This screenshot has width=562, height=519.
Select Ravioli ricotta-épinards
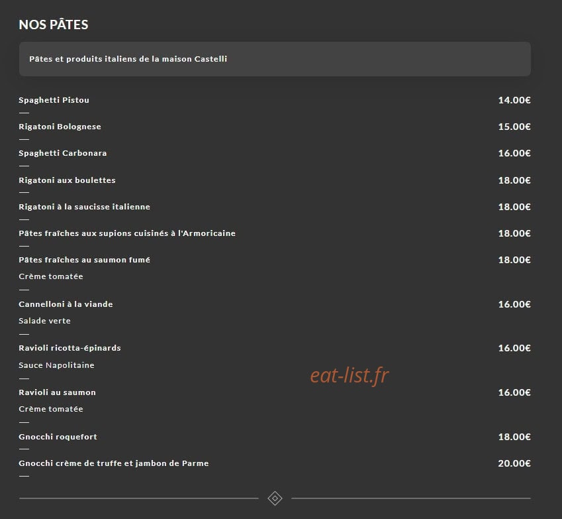pos(70,348)
